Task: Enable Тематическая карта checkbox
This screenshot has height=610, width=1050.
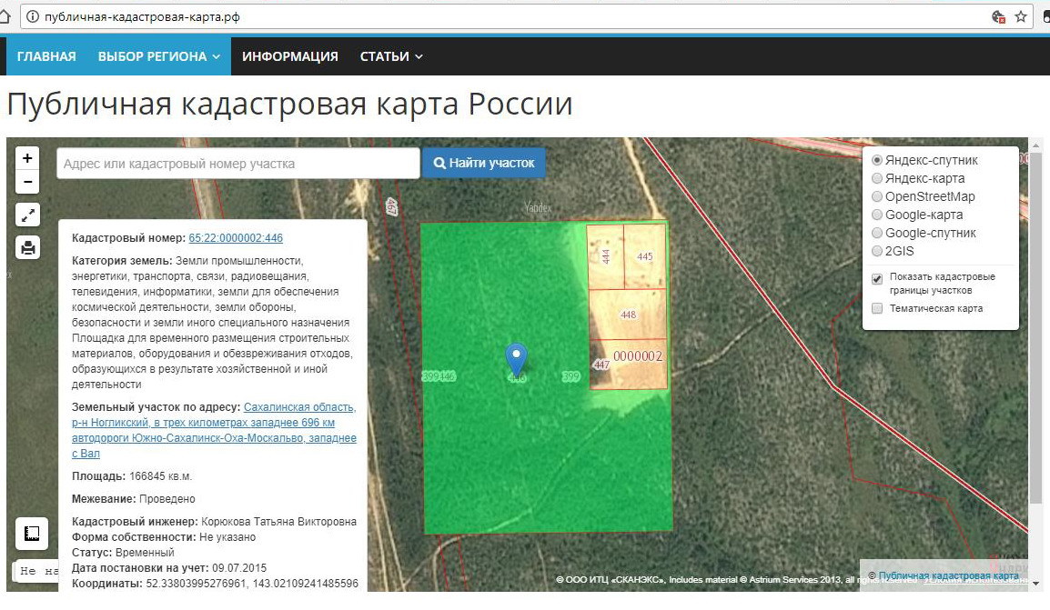Action: [877, 308]
